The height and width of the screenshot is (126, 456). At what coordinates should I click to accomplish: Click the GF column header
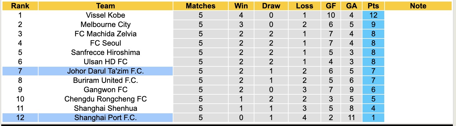[x=331, y=6]
